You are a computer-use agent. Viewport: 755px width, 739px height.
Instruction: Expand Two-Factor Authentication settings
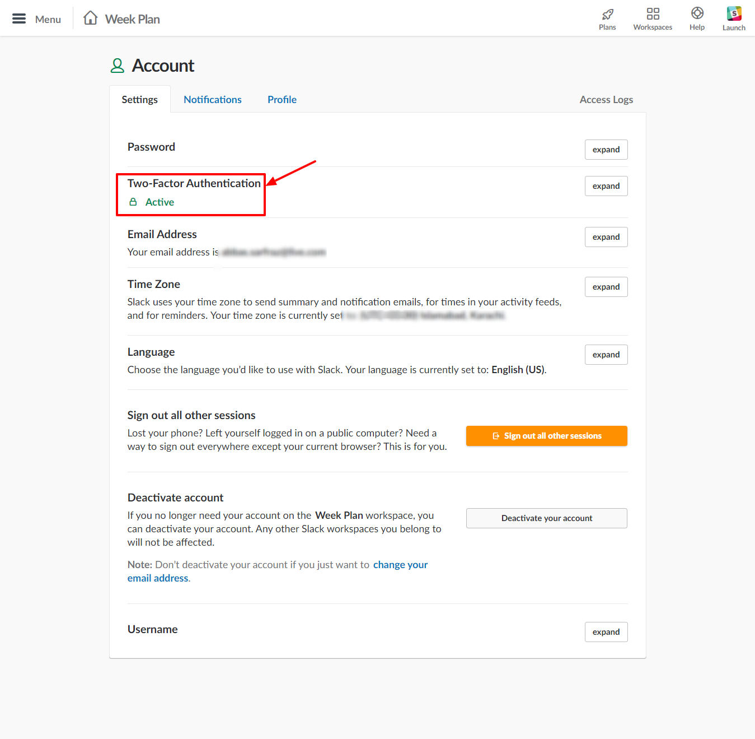coord(606,185)
